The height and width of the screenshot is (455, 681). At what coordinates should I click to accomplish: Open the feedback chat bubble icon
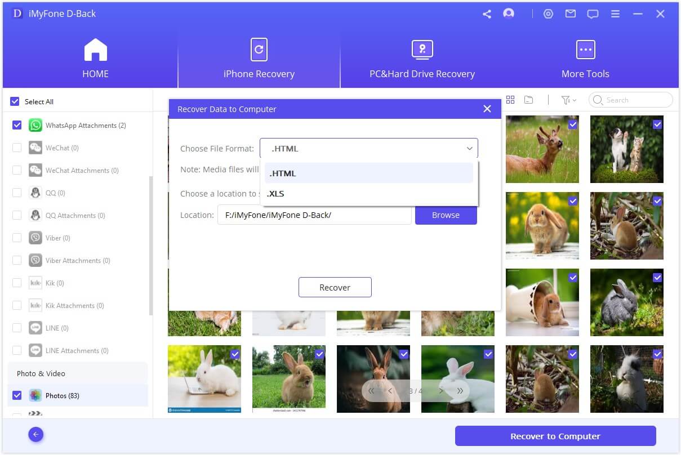(x=593, y=14)
